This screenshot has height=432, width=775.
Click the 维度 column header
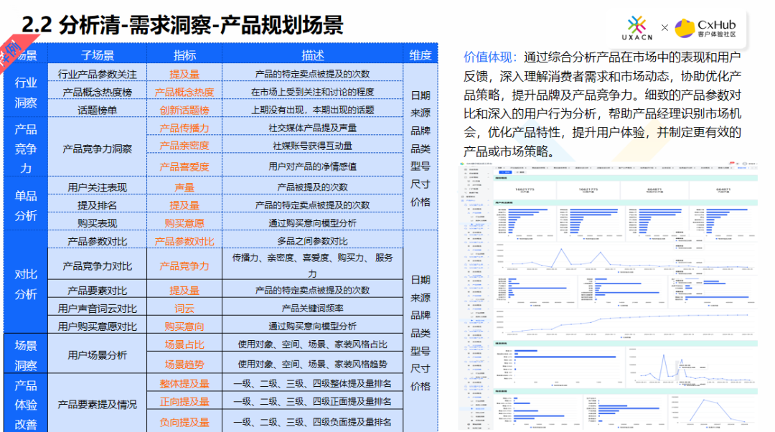(x=421, y=55)
